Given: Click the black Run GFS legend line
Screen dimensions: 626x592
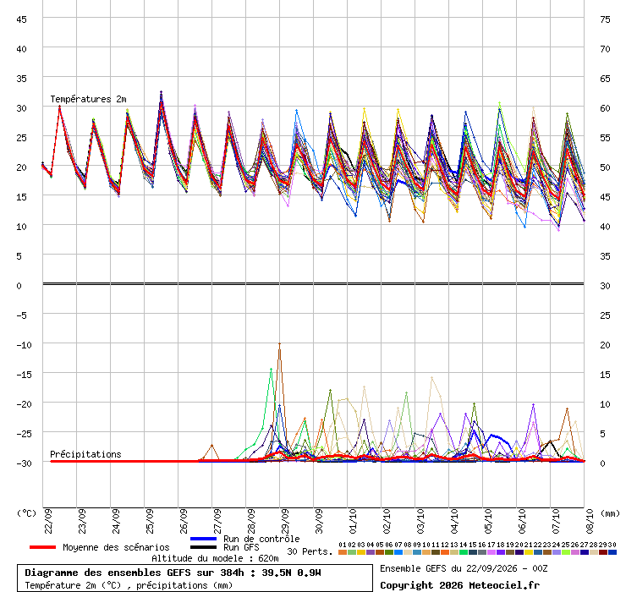Looking at the screenshot, I should point(204,547).
